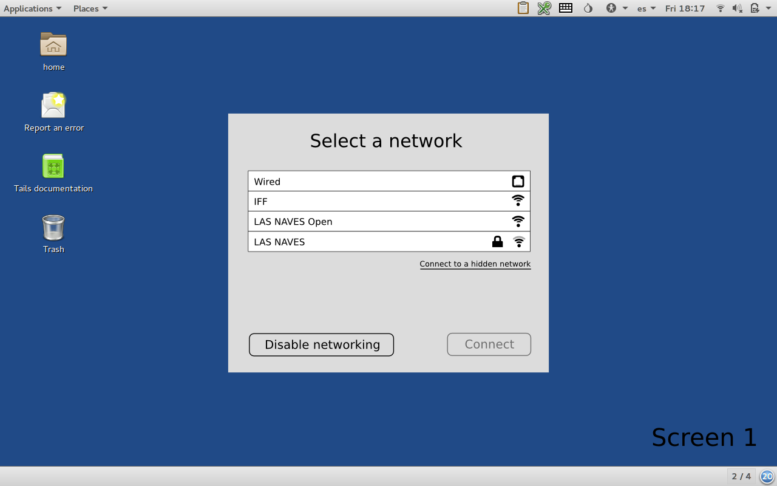Select the Wired network entry
Screen dimensions: 777x486
coord(388,181)
